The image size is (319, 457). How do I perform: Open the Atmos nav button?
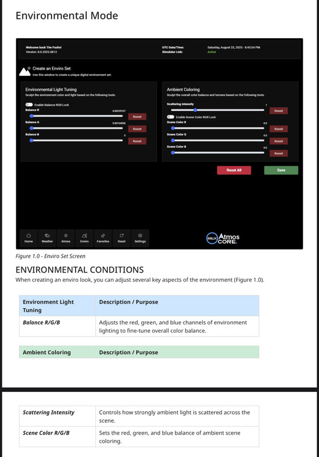66,238
